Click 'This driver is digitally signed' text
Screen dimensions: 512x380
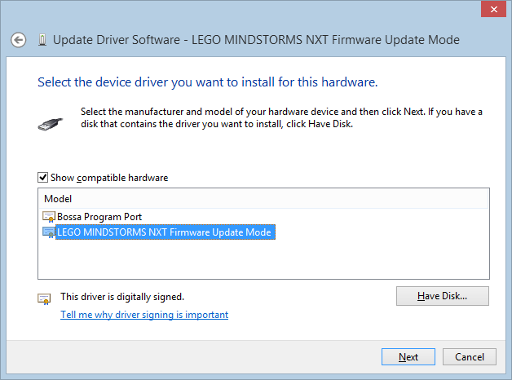(122, 297)
